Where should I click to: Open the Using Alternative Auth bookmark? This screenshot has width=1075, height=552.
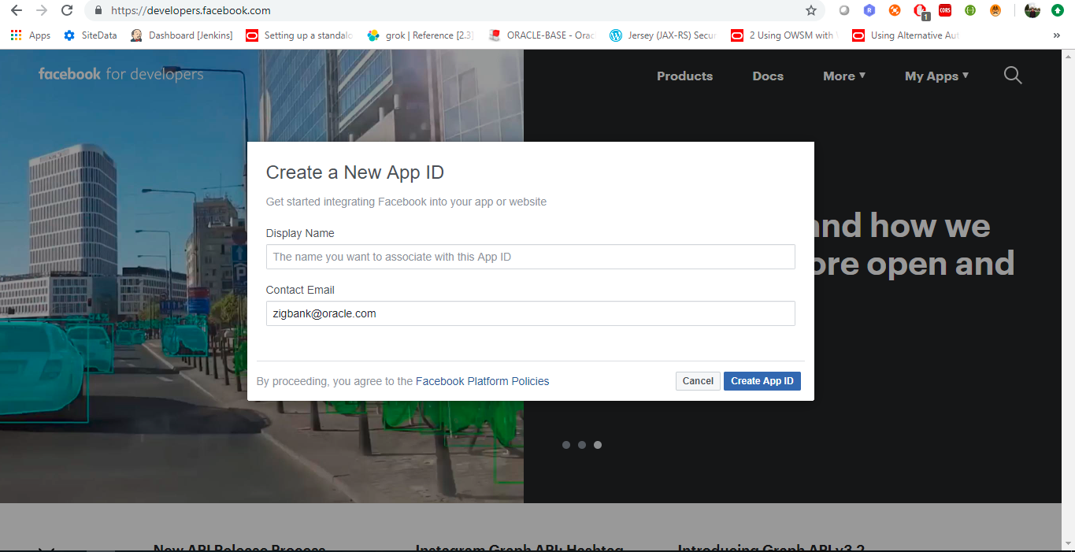(906, 35)
